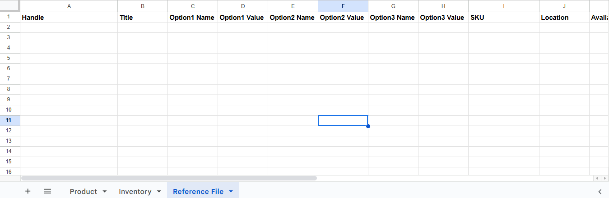Open the Inventory tab dropdown arrow
Viewport: 609px width, 198px height.
[x=159, y=192]
